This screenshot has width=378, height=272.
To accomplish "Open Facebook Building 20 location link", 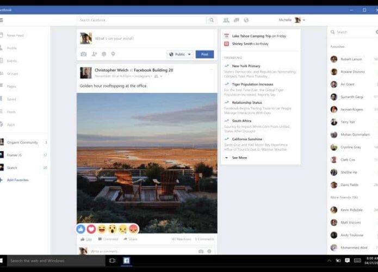I will 153,70.
